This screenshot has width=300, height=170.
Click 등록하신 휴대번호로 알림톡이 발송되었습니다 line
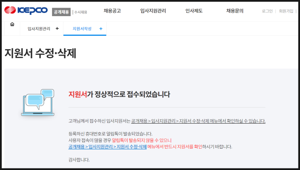pyautogui.click(x=110, y=134)
